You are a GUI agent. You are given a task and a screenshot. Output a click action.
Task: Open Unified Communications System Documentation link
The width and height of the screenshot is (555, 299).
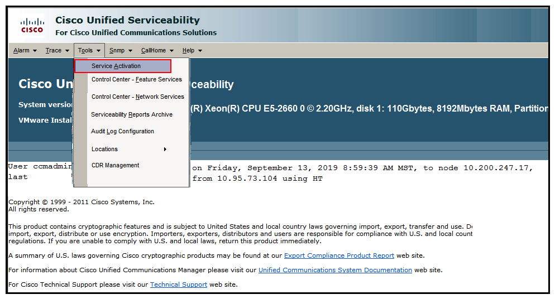click(x=335, y=270)
